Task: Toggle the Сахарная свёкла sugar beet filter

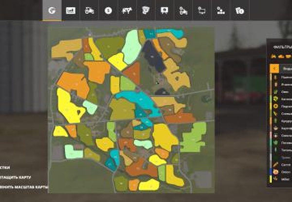Action: [282, 135]
